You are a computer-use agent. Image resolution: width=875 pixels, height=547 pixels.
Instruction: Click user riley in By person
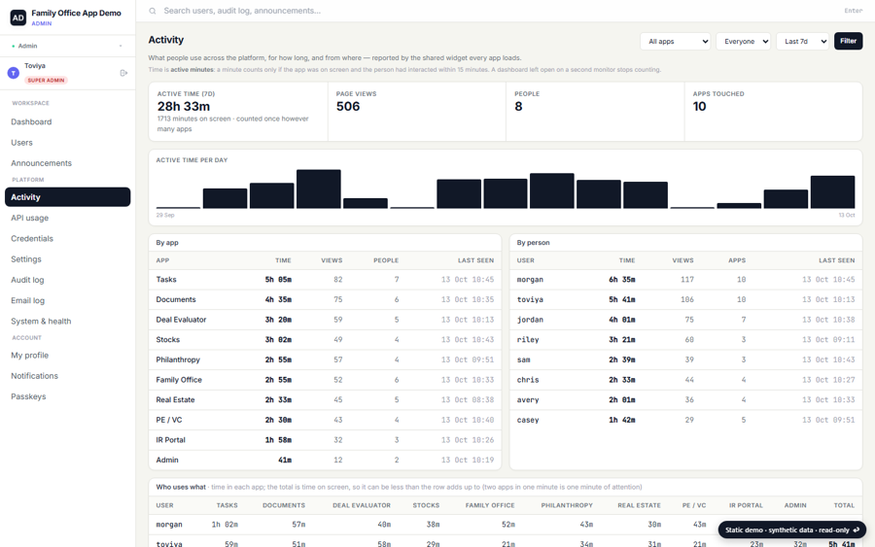point(528,340)
